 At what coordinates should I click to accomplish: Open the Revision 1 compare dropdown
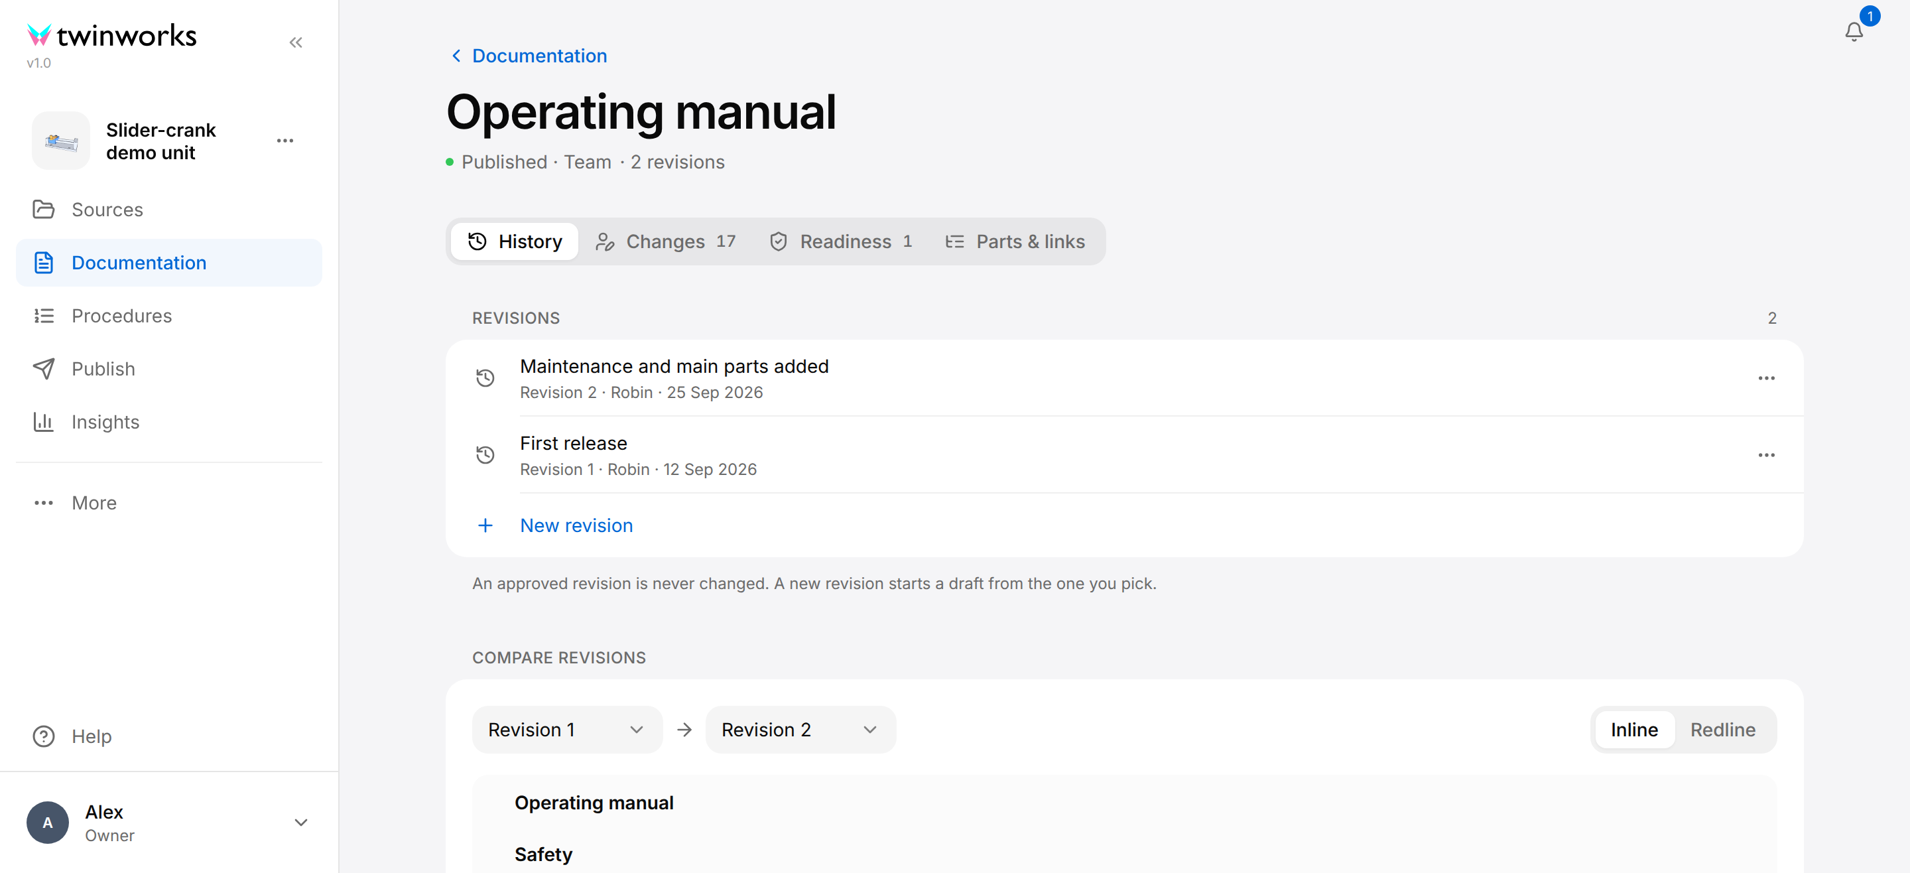pos(566,730)
